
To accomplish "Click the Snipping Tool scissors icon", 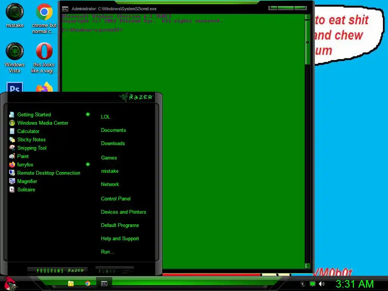I will (x=12, y=148).
